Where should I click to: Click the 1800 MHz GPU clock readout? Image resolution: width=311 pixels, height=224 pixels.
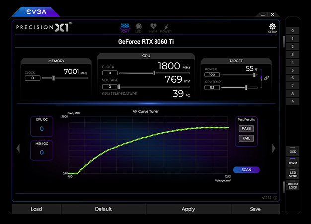(174, 66)
